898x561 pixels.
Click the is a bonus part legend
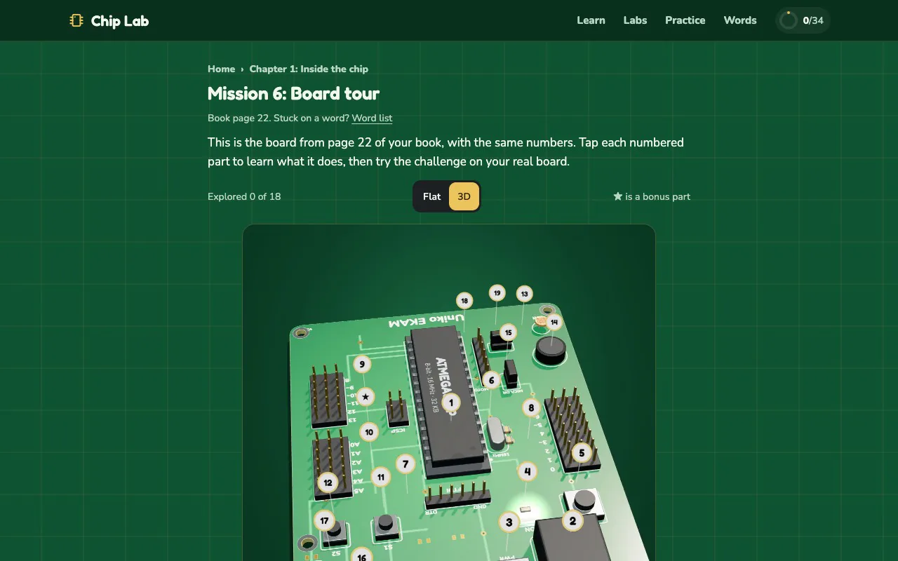point(652,196)
